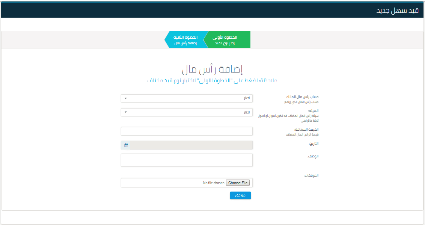Expand the اختار combo box for owner capital account
The image size is (425, 225).
pos(187,98)
